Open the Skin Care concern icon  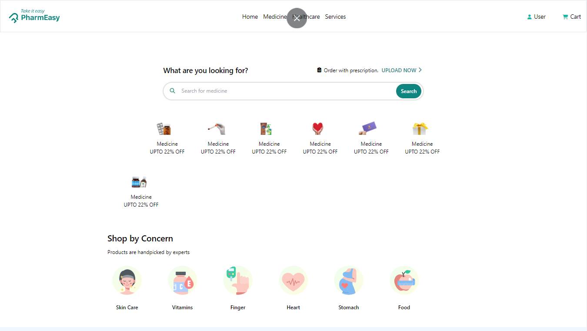127,281
